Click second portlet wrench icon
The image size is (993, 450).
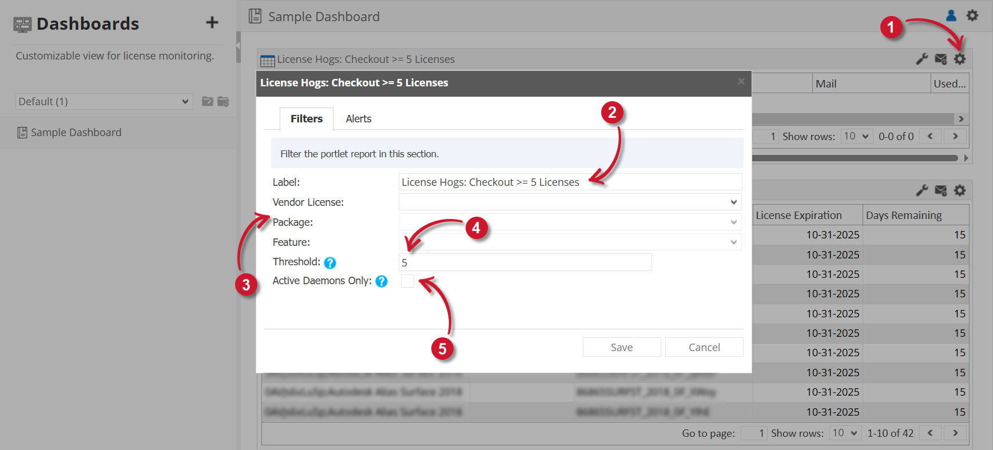(x=922, y=190)
